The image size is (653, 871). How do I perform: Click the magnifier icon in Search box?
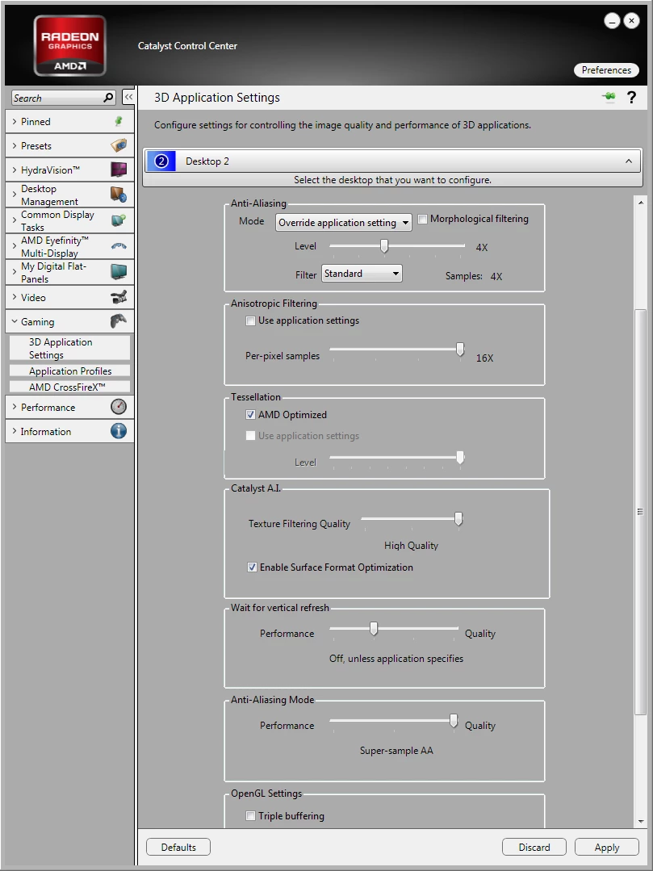click(108, 98)
